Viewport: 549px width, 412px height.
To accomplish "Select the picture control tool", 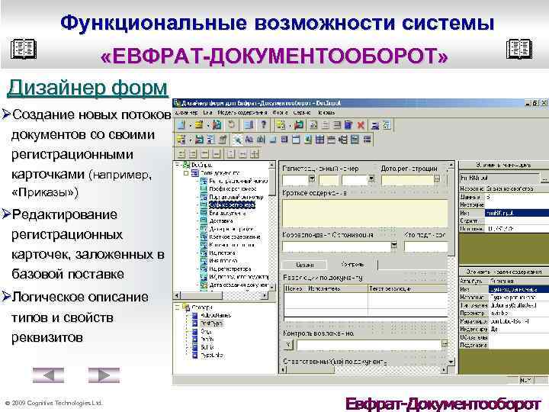I will (308, 140).
